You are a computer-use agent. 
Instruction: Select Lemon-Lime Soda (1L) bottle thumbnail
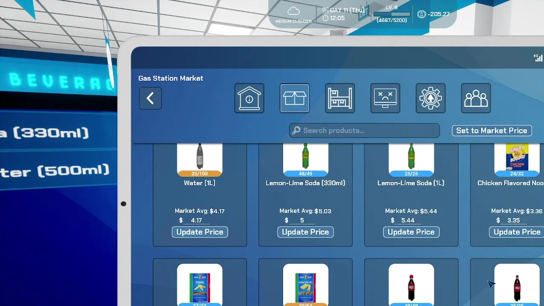click(411, 157)
